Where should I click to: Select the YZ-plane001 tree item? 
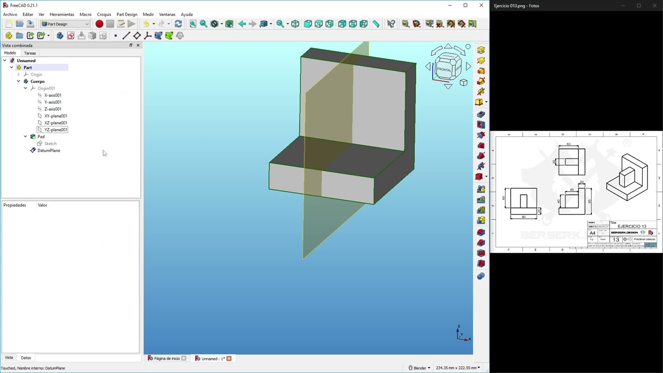[x=56, y=130]
